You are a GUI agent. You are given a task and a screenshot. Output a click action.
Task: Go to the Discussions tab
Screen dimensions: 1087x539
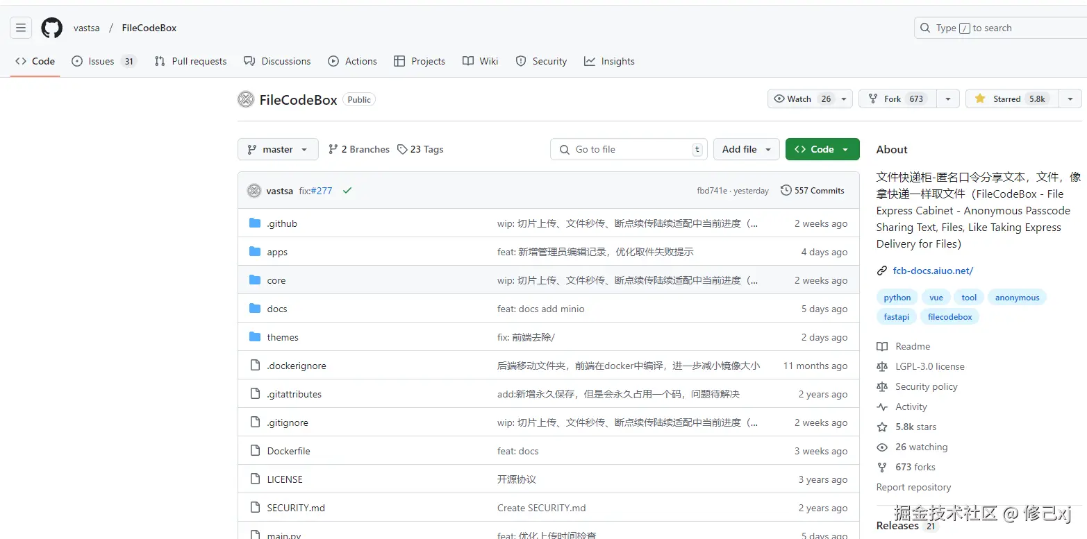pyautogui.click(x=277, y=61)
